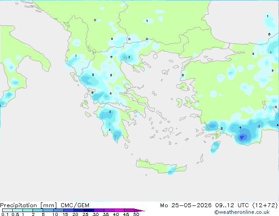279x216 pixels.
Task: Click the "35" legend scale label
Action: pos(106,214)
